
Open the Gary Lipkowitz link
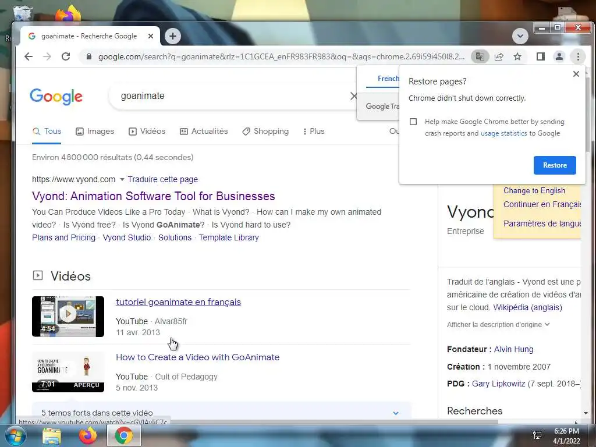tap(498, 384)
